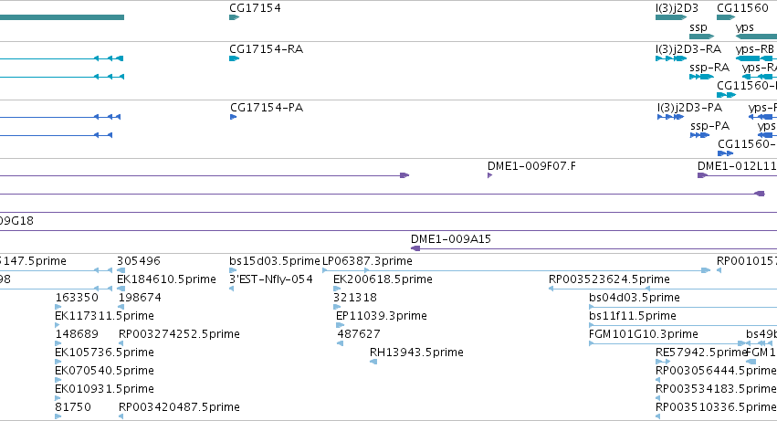Click the yps gene feature bar
The image size is (777, 421).
[x=757, y=37]
